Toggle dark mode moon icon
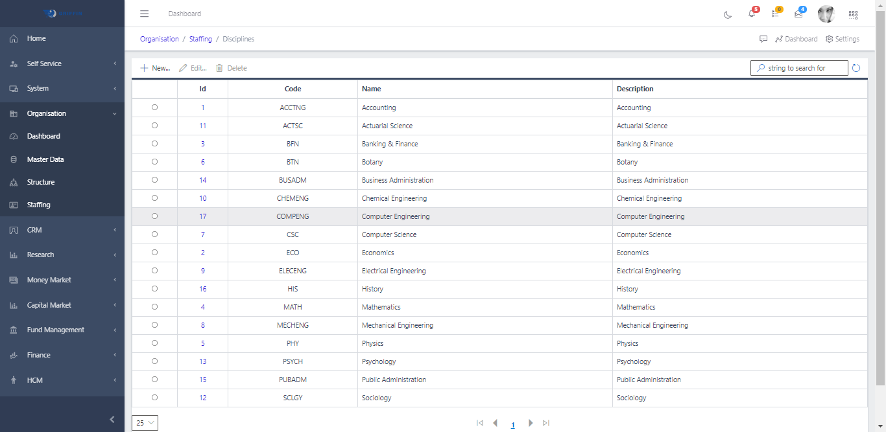Viewport: 886px width, 432px height. [x=728, y=14]
